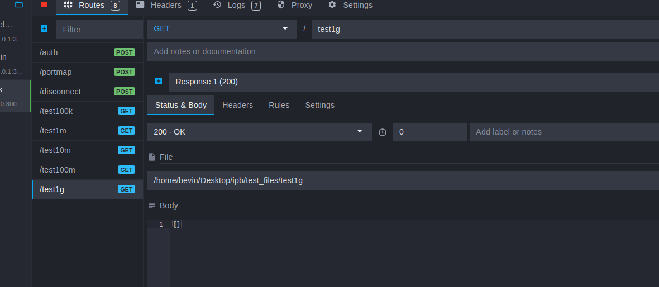Click the latency field showing 0
Viewport: 659px width, 287px height.
click(430, 132)
